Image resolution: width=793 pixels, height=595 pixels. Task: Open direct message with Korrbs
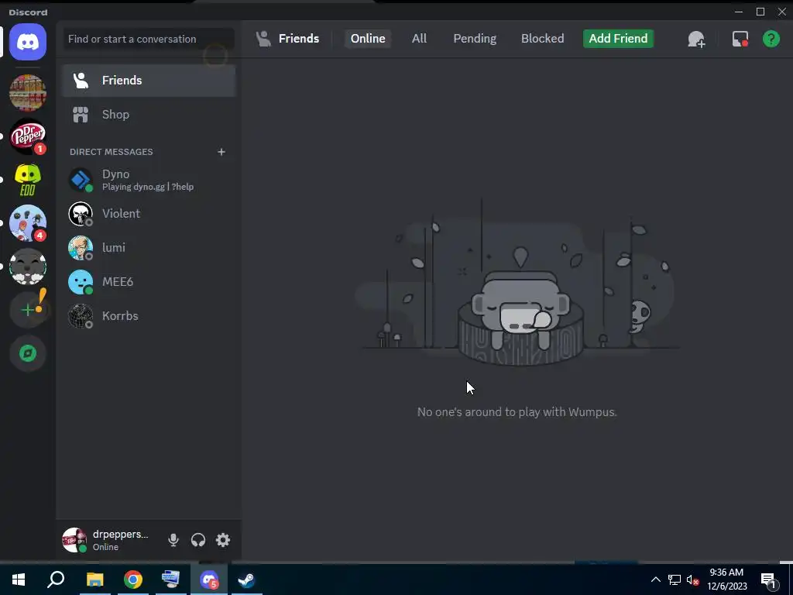pyautogui.click(x=149, y=316)
